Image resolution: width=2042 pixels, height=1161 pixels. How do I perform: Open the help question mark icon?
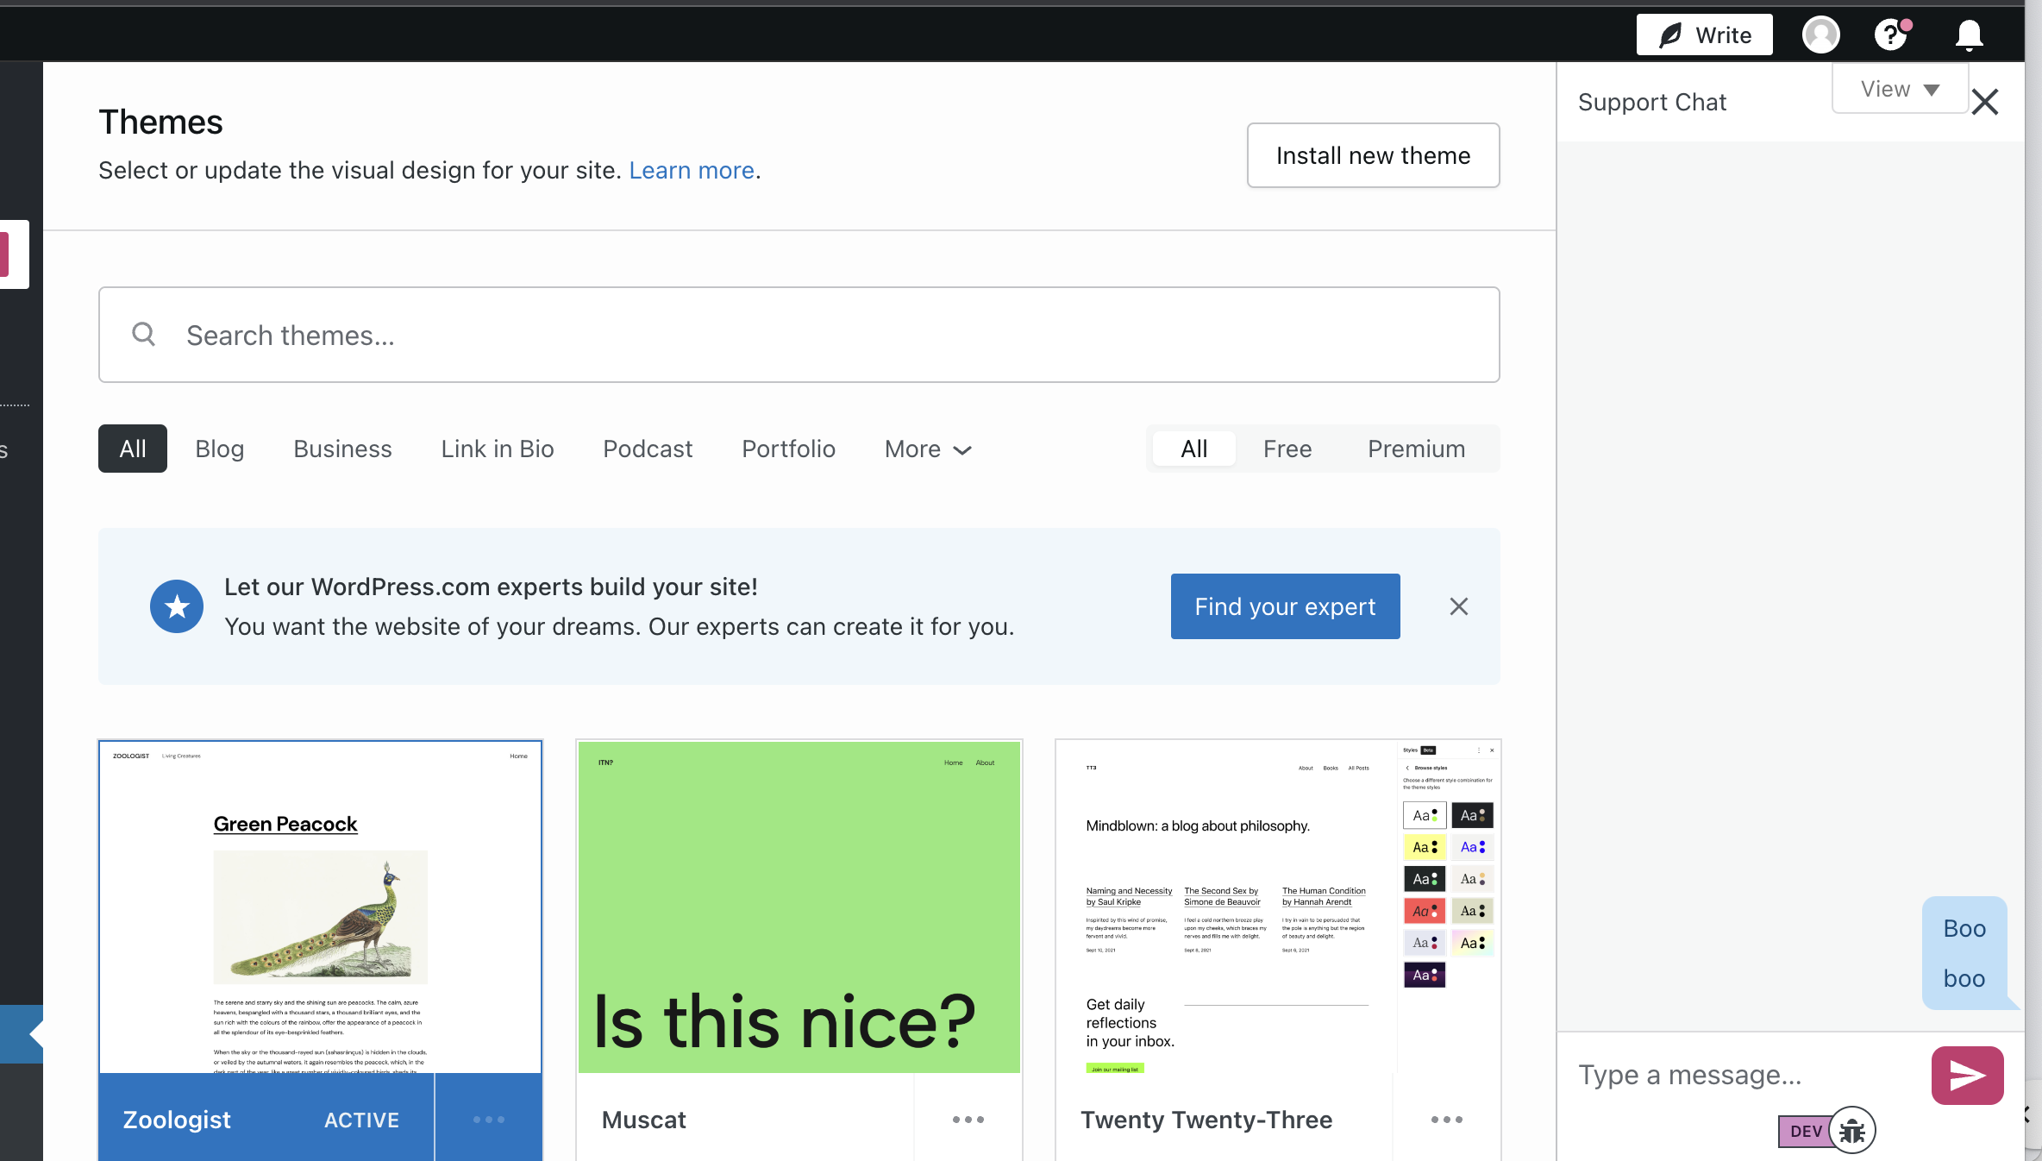[1890, 35]
